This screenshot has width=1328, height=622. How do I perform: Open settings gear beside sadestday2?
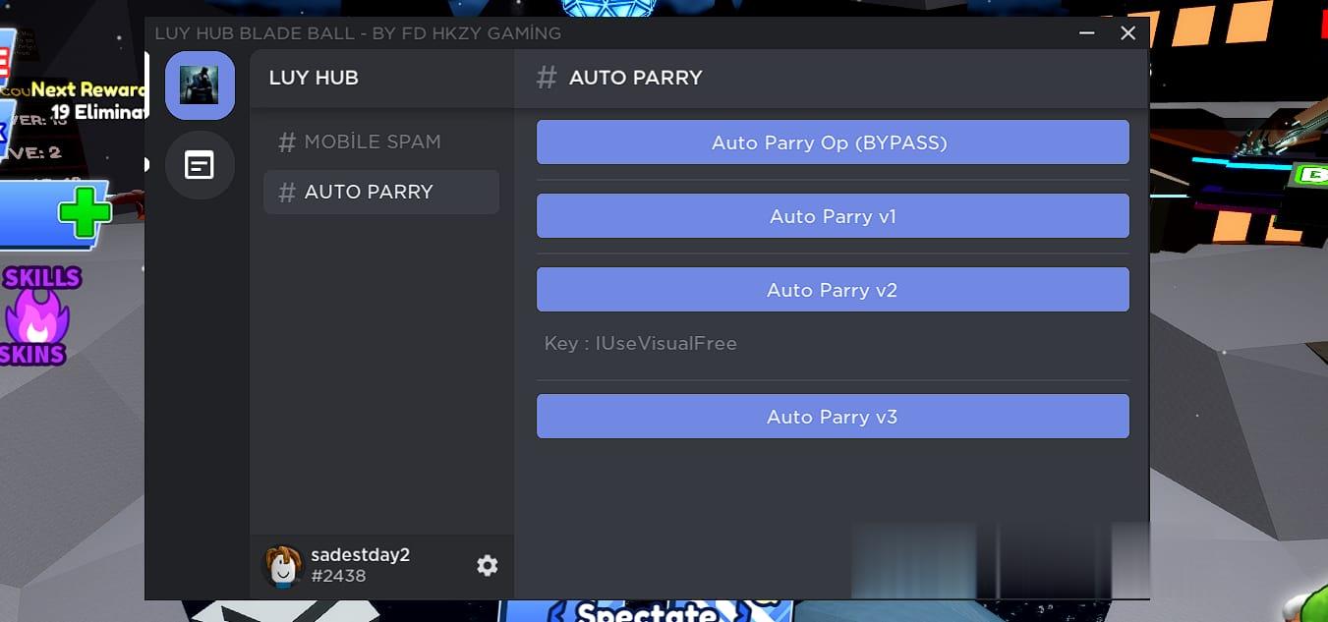click(x=487, y=565)
